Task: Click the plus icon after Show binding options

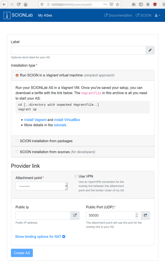Action: tap(64, 236)
